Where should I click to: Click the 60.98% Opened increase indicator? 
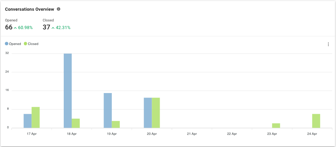23,28
